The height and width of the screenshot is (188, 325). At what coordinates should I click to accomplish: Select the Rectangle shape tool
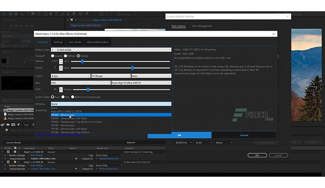click(45, 14)
